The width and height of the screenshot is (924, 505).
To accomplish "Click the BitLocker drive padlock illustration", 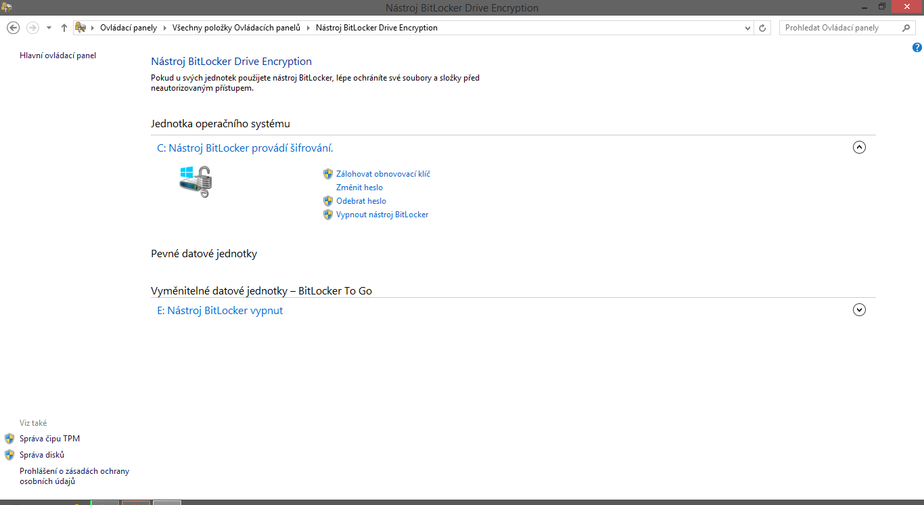I will (195, 181).
